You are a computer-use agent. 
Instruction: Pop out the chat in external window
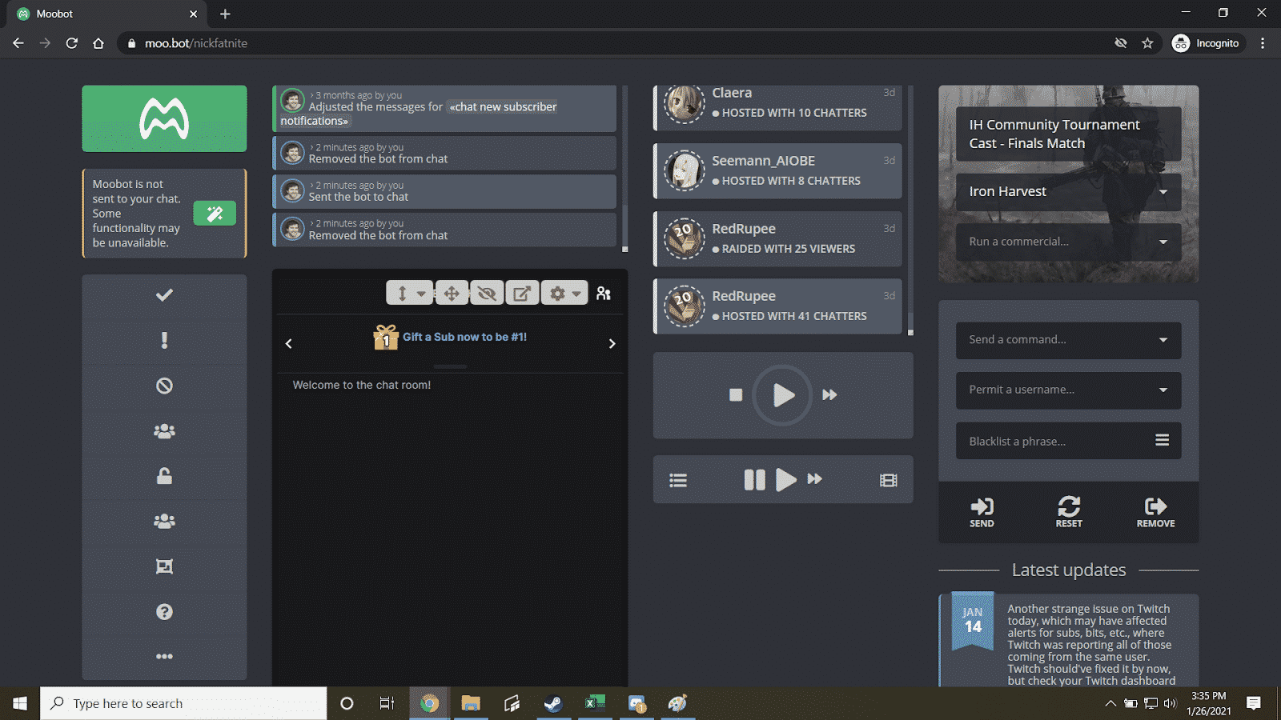[x=522, y=293]
